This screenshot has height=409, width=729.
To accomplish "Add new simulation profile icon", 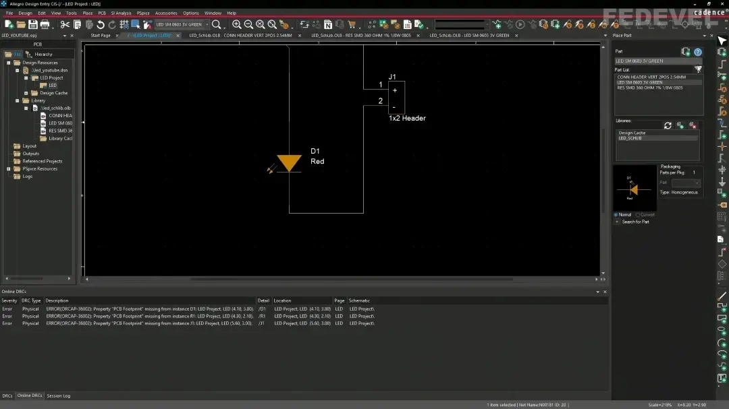I will (x=497, y=24).
